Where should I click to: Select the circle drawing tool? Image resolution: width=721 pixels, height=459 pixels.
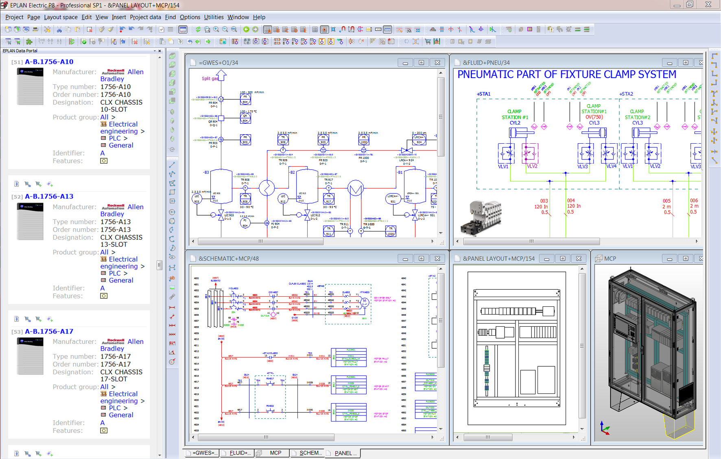172,212
